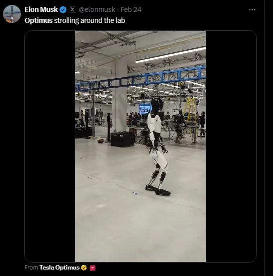This screenshot has width=273, height=276.
Task: Click the black letterbox left of video
Action: coord(50,146)
